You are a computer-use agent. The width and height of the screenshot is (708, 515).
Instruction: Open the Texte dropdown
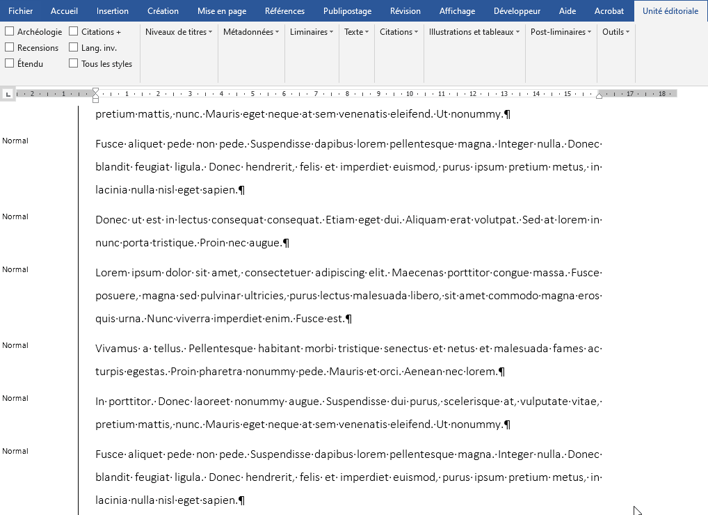356,31
